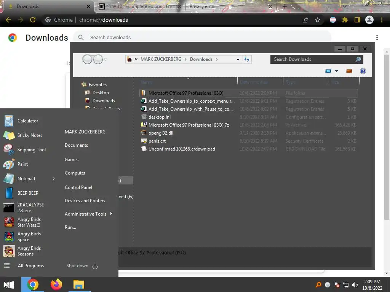Open Downloads page more actions menu
The image size is (390, 292).
(x=377, y=38)
